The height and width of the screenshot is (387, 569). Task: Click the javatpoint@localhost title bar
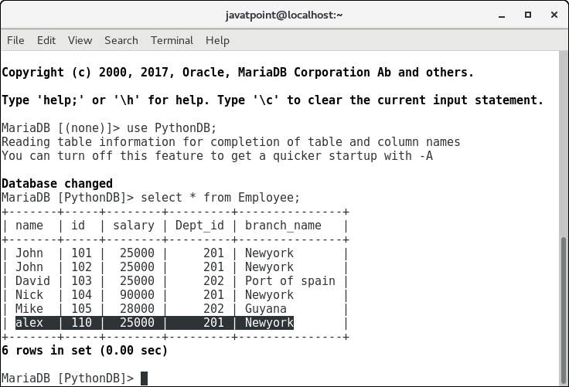point(284,15)
